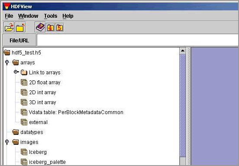
Task: Select the 2D float array label
Action: (45, 83)
